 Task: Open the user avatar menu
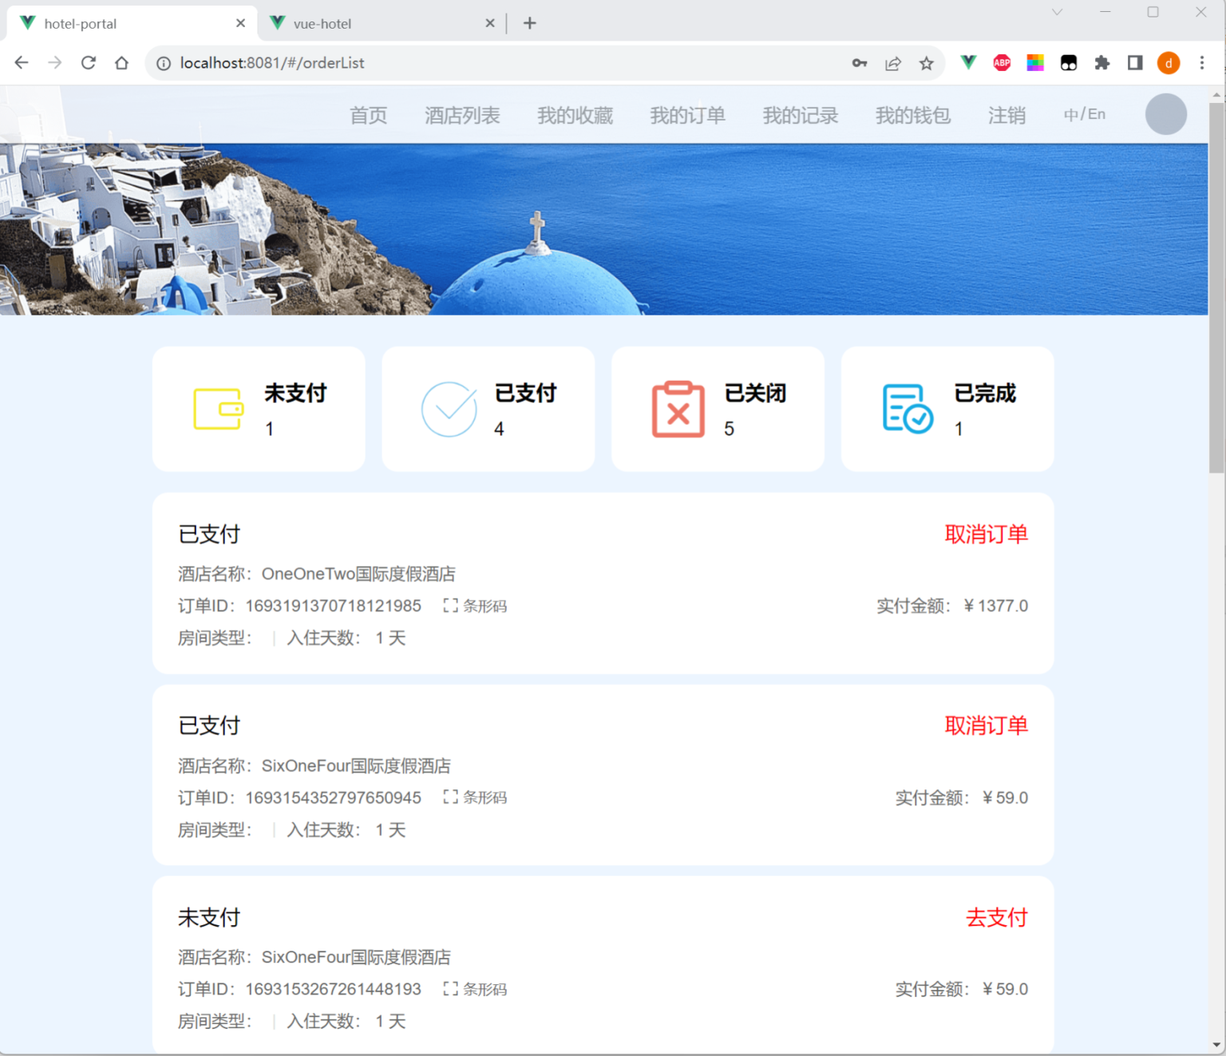1165,114
